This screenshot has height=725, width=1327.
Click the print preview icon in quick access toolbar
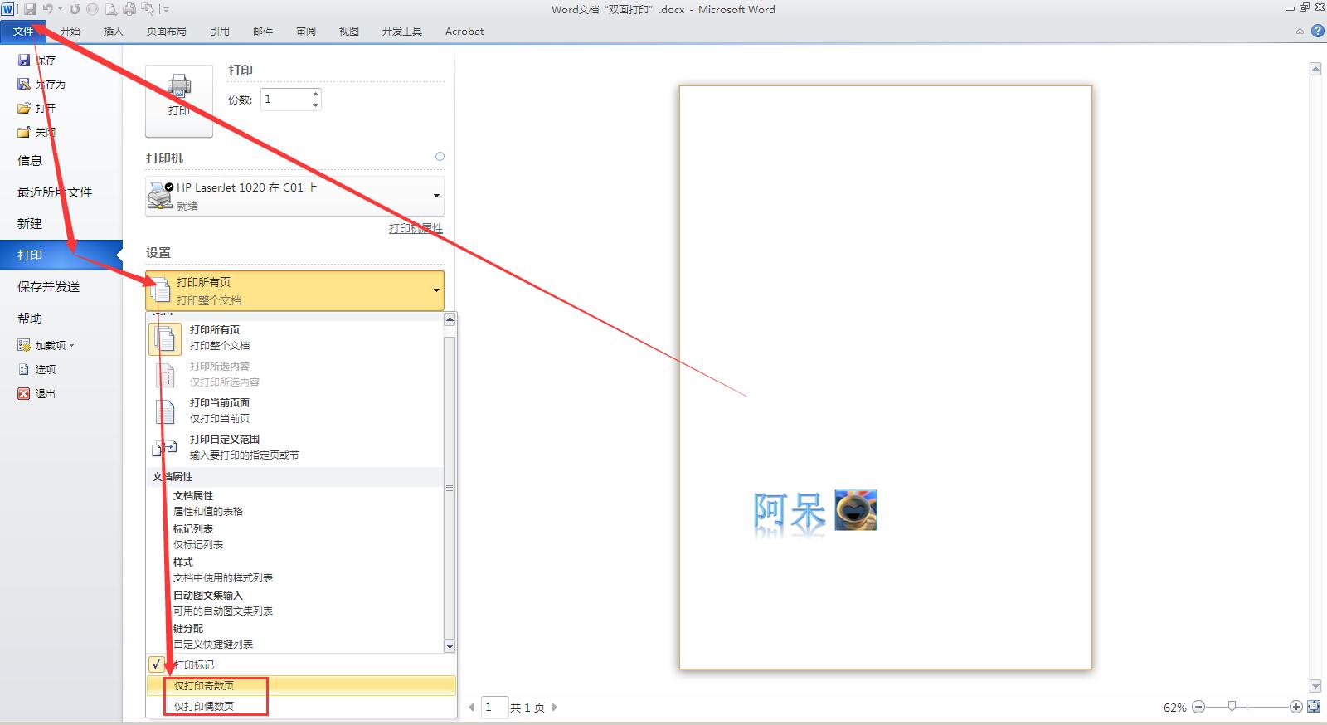[x=110, y=9]
